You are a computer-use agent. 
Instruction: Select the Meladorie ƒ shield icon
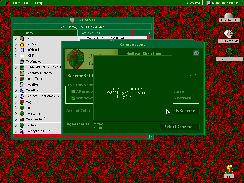[22, 113]
